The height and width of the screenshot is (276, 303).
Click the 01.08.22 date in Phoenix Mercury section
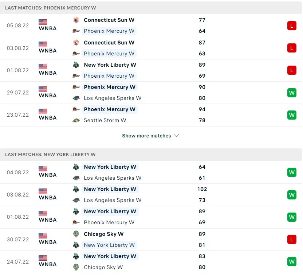coord(18,70)
